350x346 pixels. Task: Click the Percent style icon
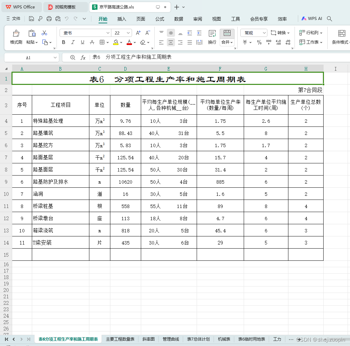[259, 42]
